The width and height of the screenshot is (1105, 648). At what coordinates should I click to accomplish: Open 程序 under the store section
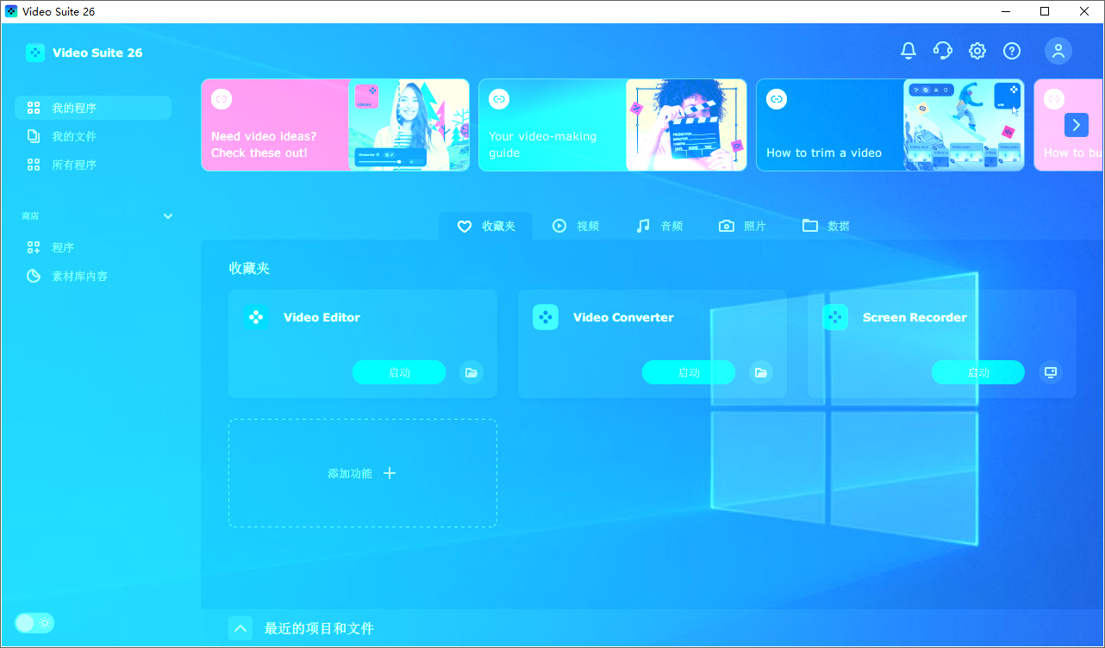coord(93,247)
